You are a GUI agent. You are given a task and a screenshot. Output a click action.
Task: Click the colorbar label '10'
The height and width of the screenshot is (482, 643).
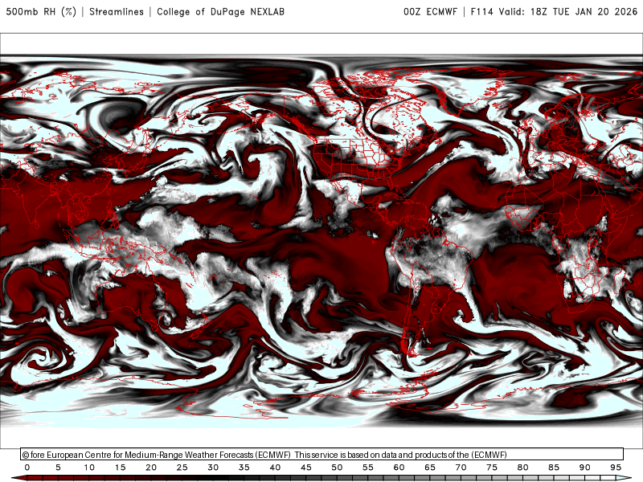tap(89, 468)
